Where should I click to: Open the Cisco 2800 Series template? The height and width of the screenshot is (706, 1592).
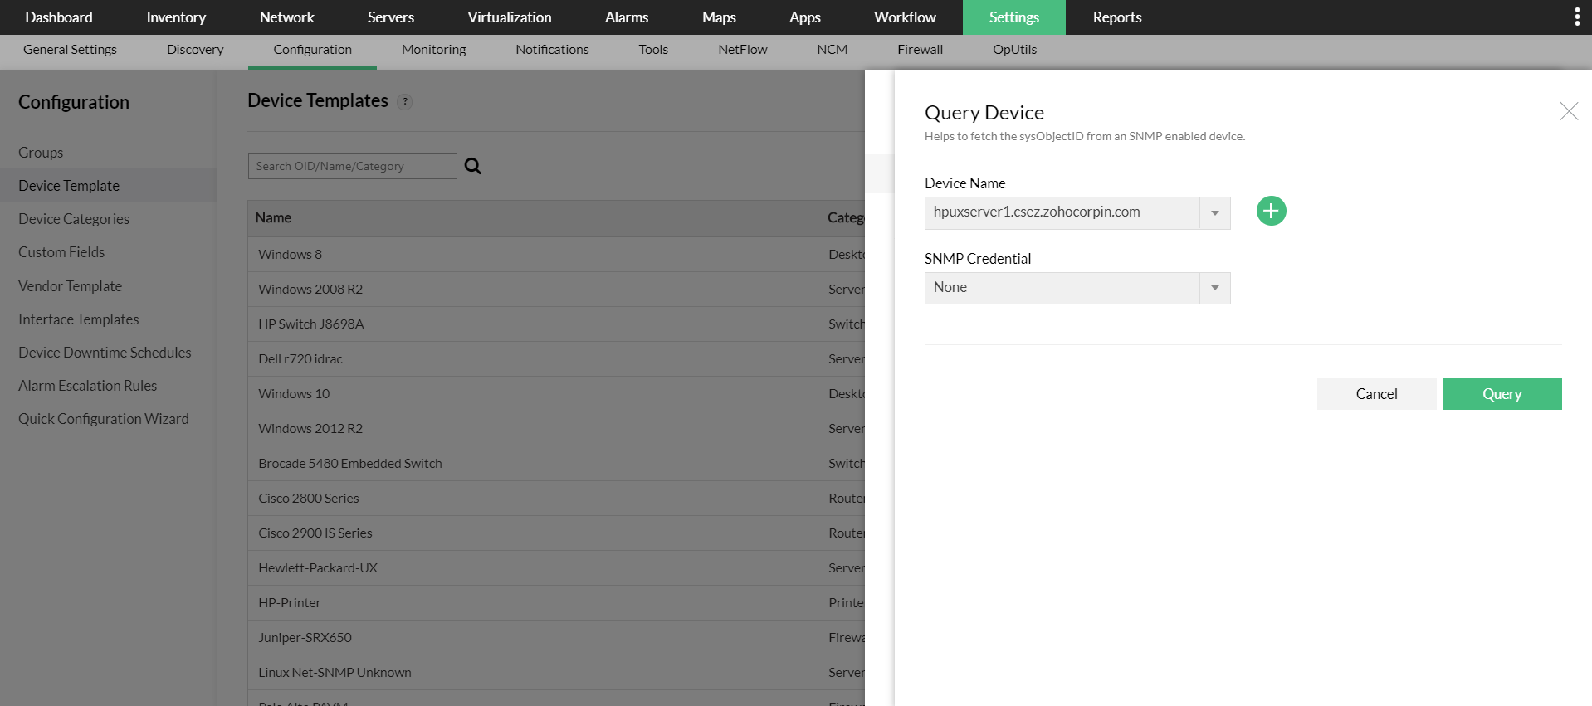(x=309, y=499)
